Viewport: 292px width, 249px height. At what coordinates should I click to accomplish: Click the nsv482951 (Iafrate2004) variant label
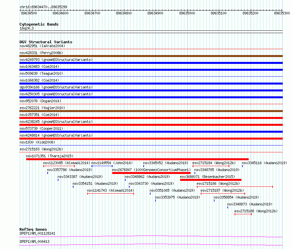[42, 46]
